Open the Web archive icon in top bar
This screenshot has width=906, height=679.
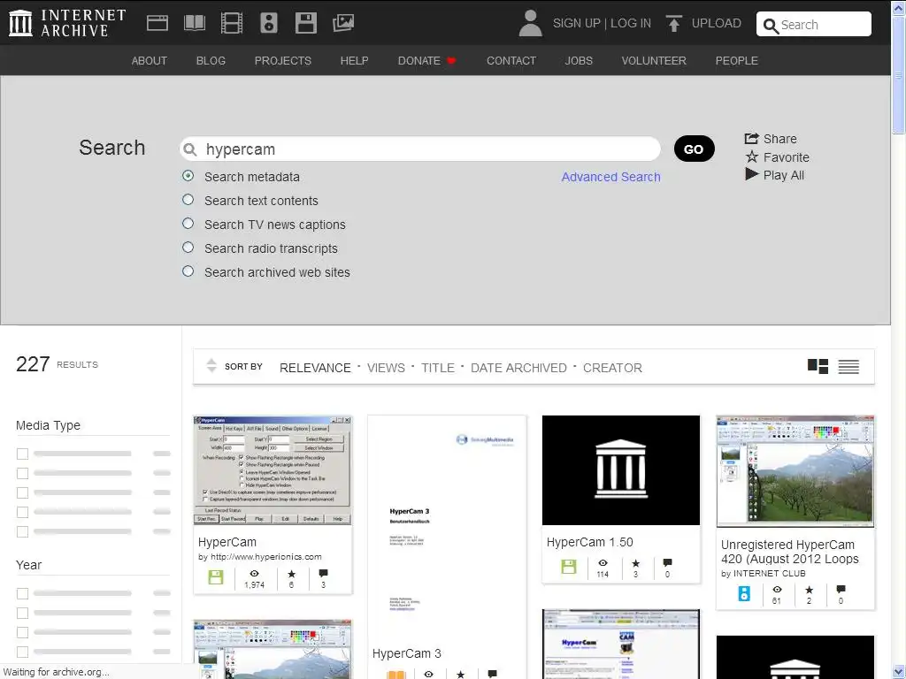point(157,23)
